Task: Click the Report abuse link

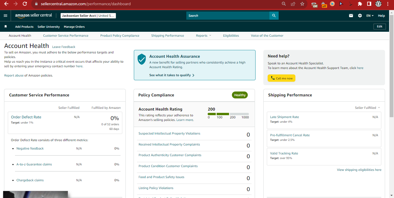Action: coord(14,75)
